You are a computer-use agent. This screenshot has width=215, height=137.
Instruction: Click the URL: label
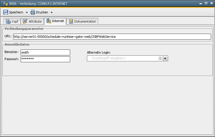[8, 36]
